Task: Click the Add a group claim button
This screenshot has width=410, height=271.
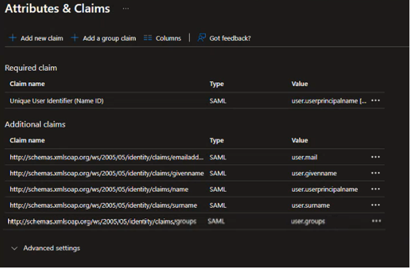Action: (x=108, y=38)
